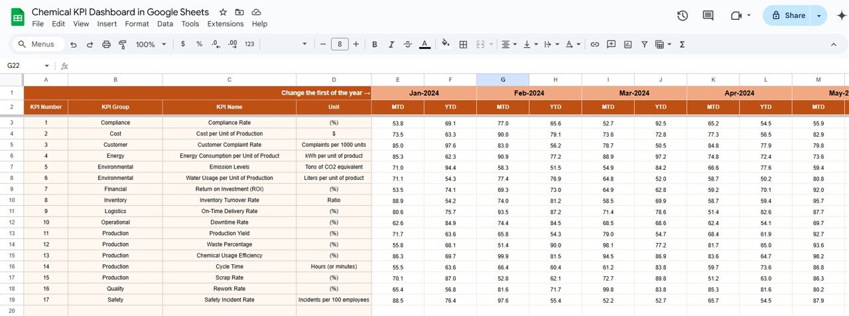Open Meet call options arrow
Screen dimensions: 849x316
tap(749, 15)
